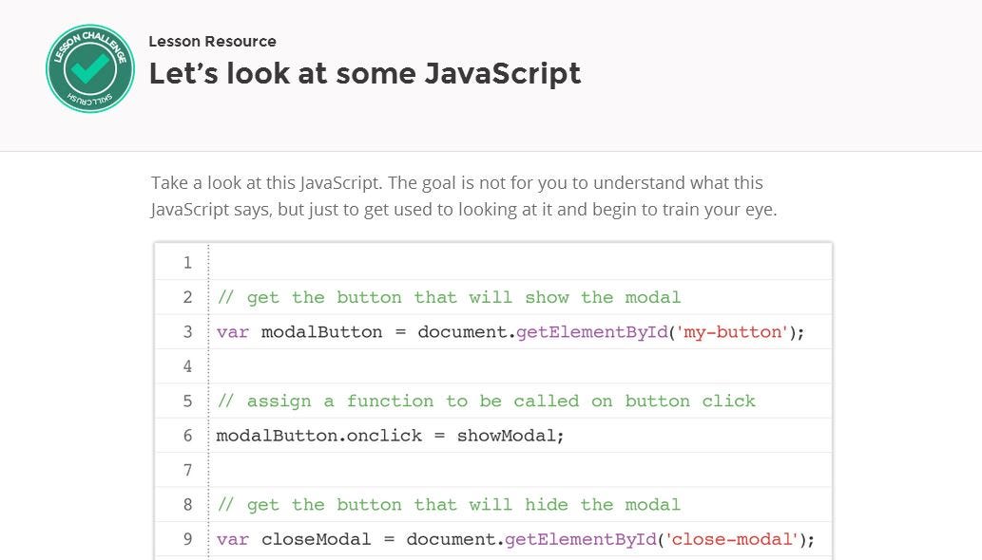Select the comment about hiding the modal
Viewport: 982px width, 560px height.
point(448,504)
